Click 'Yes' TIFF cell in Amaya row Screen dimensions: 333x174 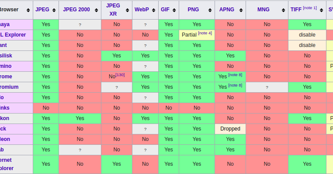point(307,24)
